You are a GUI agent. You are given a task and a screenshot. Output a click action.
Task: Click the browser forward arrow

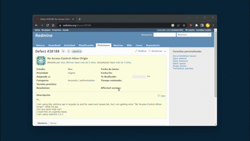click(x=42, y=25)
